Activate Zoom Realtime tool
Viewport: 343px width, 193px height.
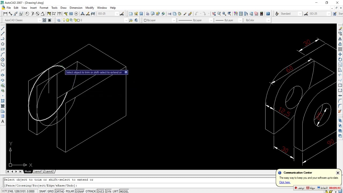pos(219,14)
